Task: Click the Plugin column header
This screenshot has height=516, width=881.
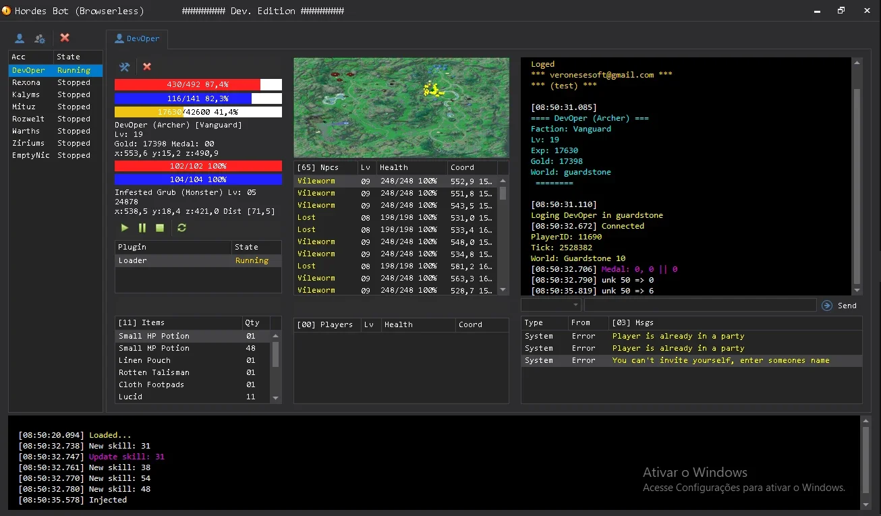Action: pyautogui.click(x=173, y=247)
